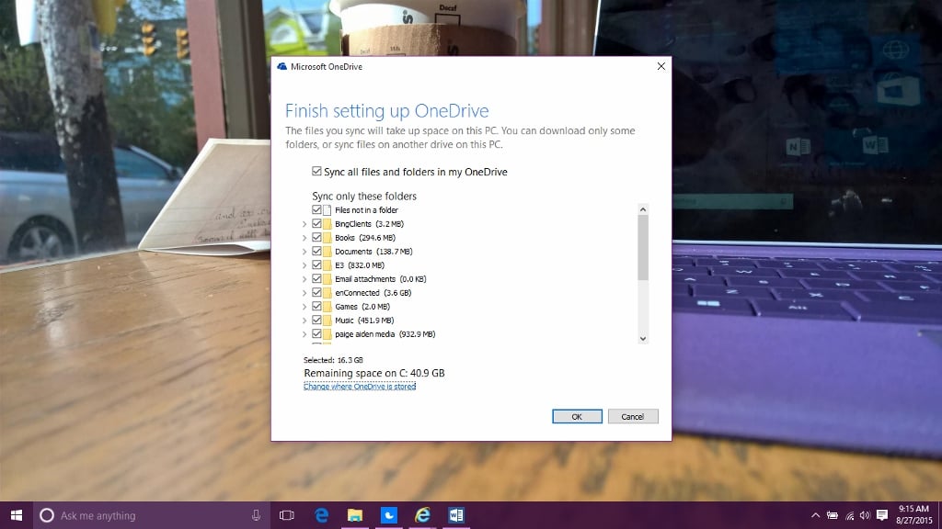Open File Explorer from the taskbar
The height and width of the screenshot is (529, 942).
pyautogui.click(x=355, y=515)
